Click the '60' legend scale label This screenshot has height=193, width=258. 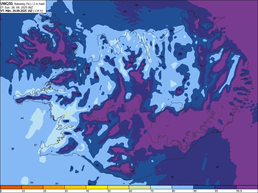coord(131,191)
